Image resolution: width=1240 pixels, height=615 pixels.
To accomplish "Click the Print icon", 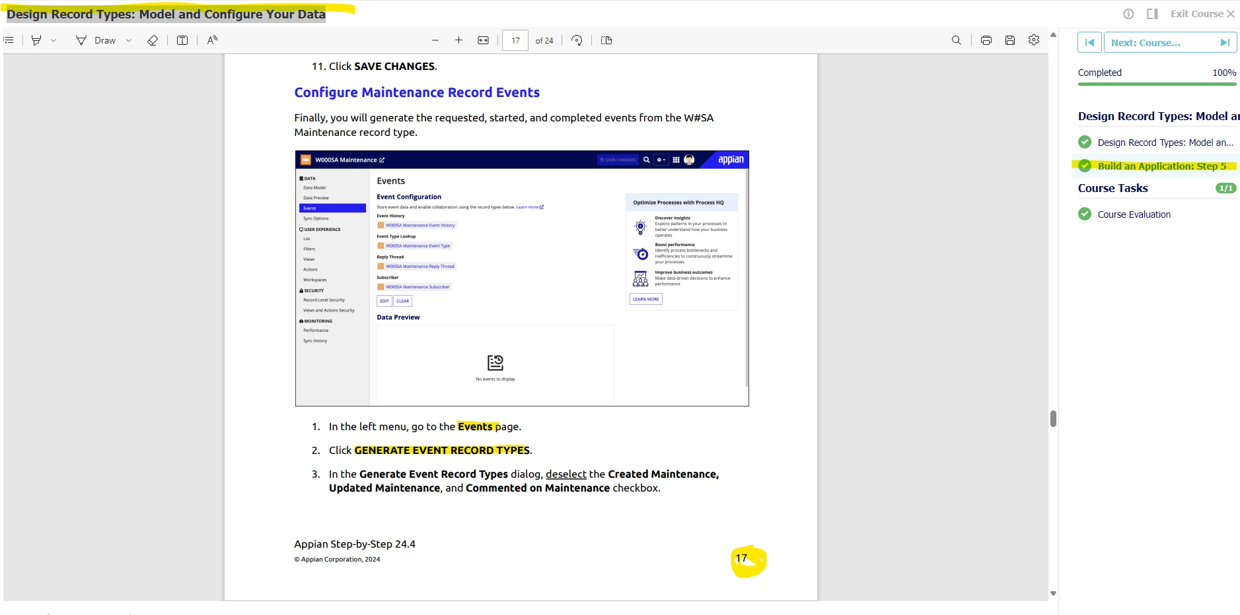I will 986,40.
